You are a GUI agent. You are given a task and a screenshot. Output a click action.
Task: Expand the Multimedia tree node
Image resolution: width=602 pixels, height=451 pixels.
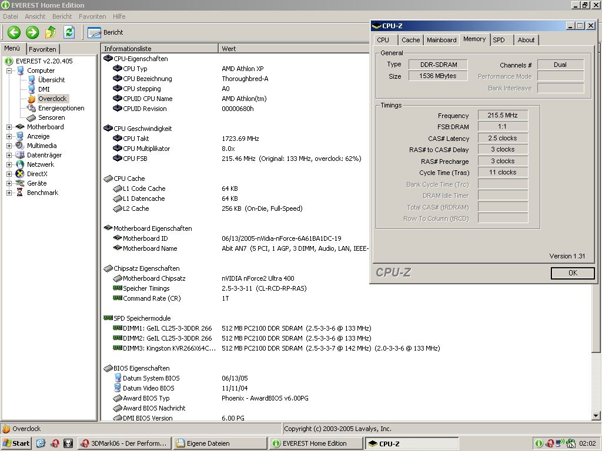9,146
